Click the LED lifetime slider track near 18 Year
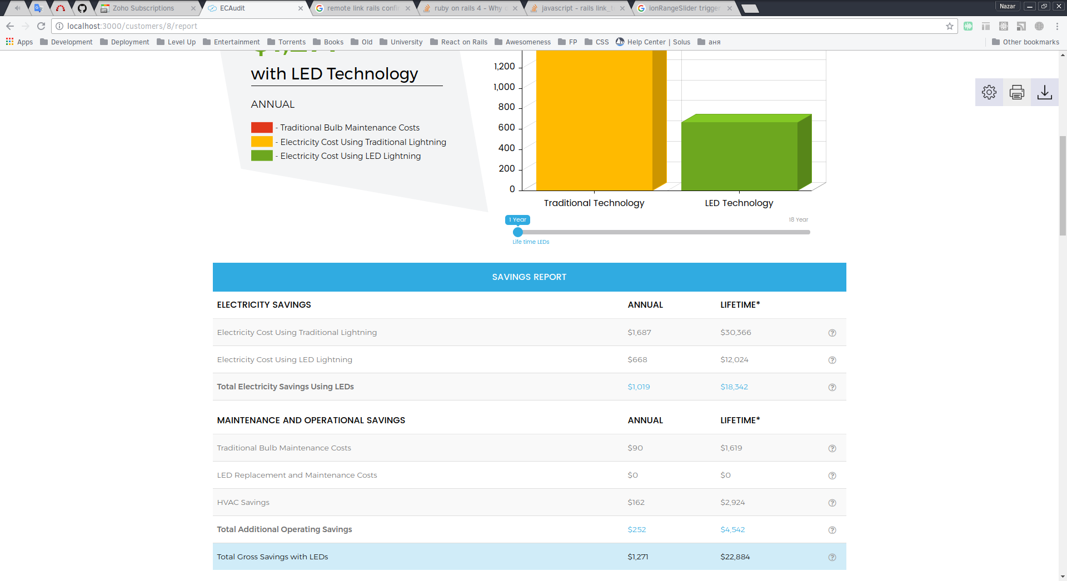1067x581 pixels. (806, 232)
